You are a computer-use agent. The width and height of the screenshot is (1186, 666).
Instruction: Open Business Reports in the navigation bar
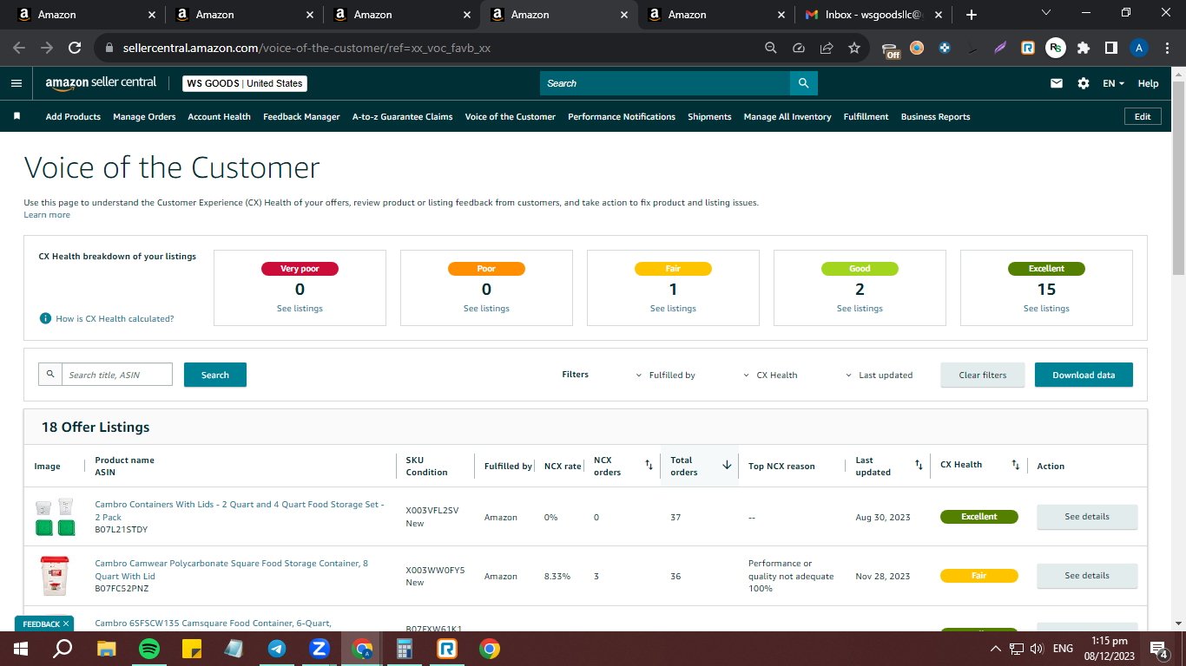935,116
